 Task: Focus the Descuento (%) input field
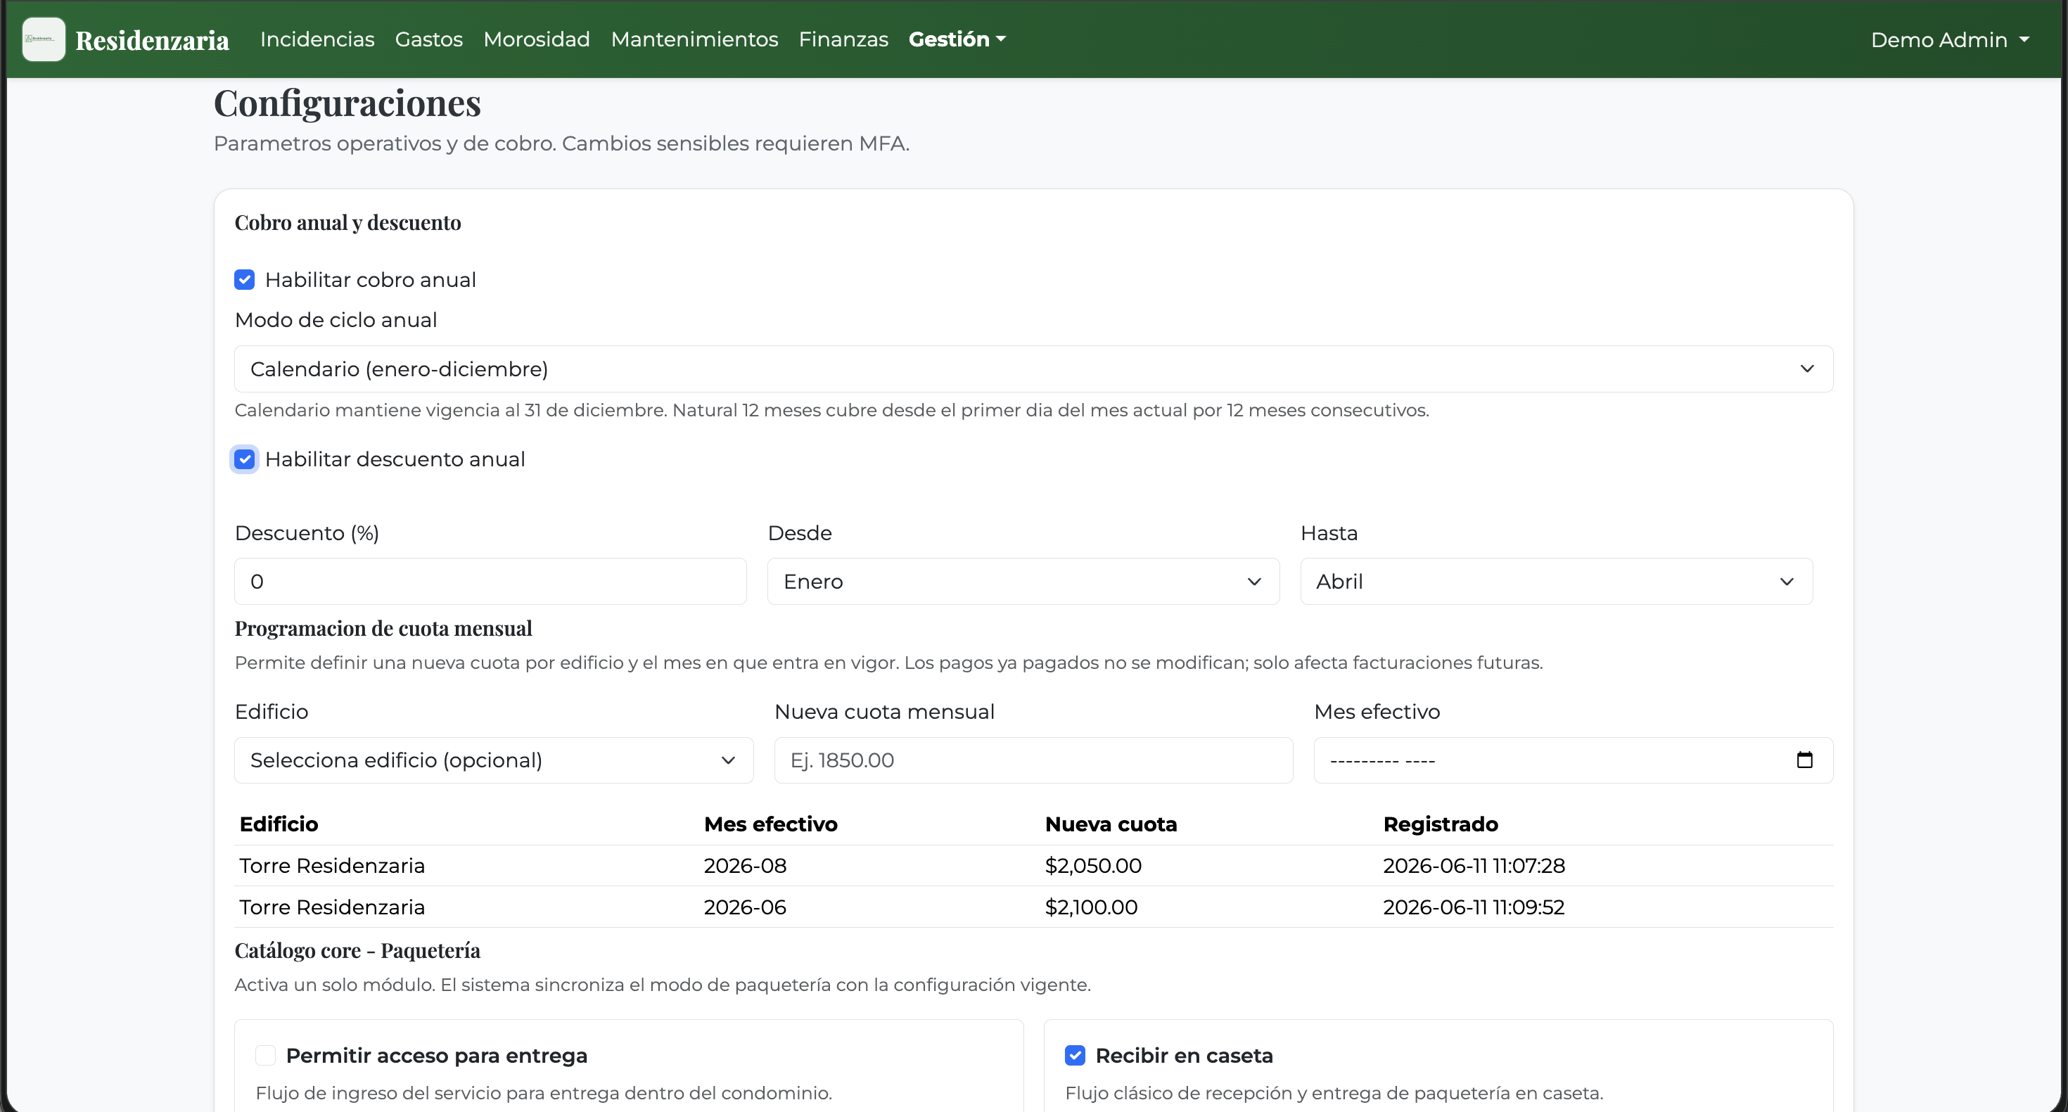[x=490, y=581]
